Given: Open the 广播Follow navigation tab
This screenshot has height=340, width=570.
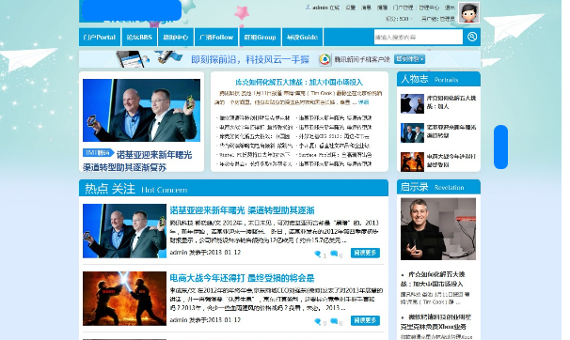Looking at the screenshot, I should pos(216,37).
